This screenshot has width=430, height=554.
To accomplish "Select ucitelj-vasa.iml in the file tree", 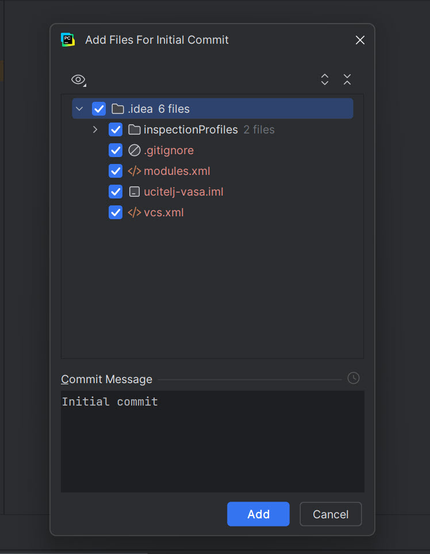I will point(183,192).
